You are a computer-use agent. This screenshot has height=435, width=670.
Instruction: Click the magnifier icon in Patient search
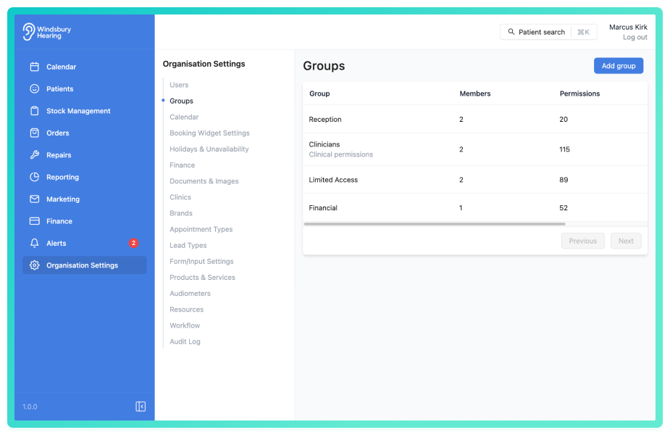[x=511, y=32]
